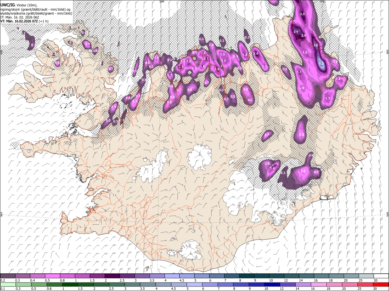Viewport: 389px width, 291px height.
Task: Click the lightest green 0.1 rain legend swatch
Action: point(8,284)
